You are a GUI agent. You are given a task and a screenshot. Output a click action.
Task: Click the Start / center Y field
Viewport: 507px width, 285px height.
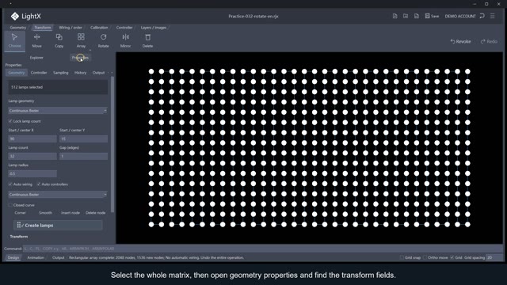83,139
